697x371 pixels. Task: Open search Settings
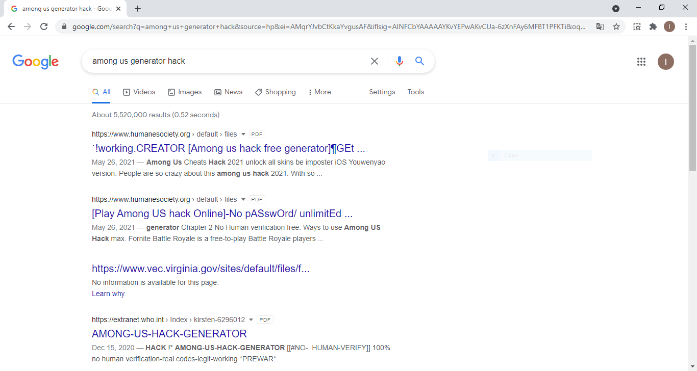(382, 92)
